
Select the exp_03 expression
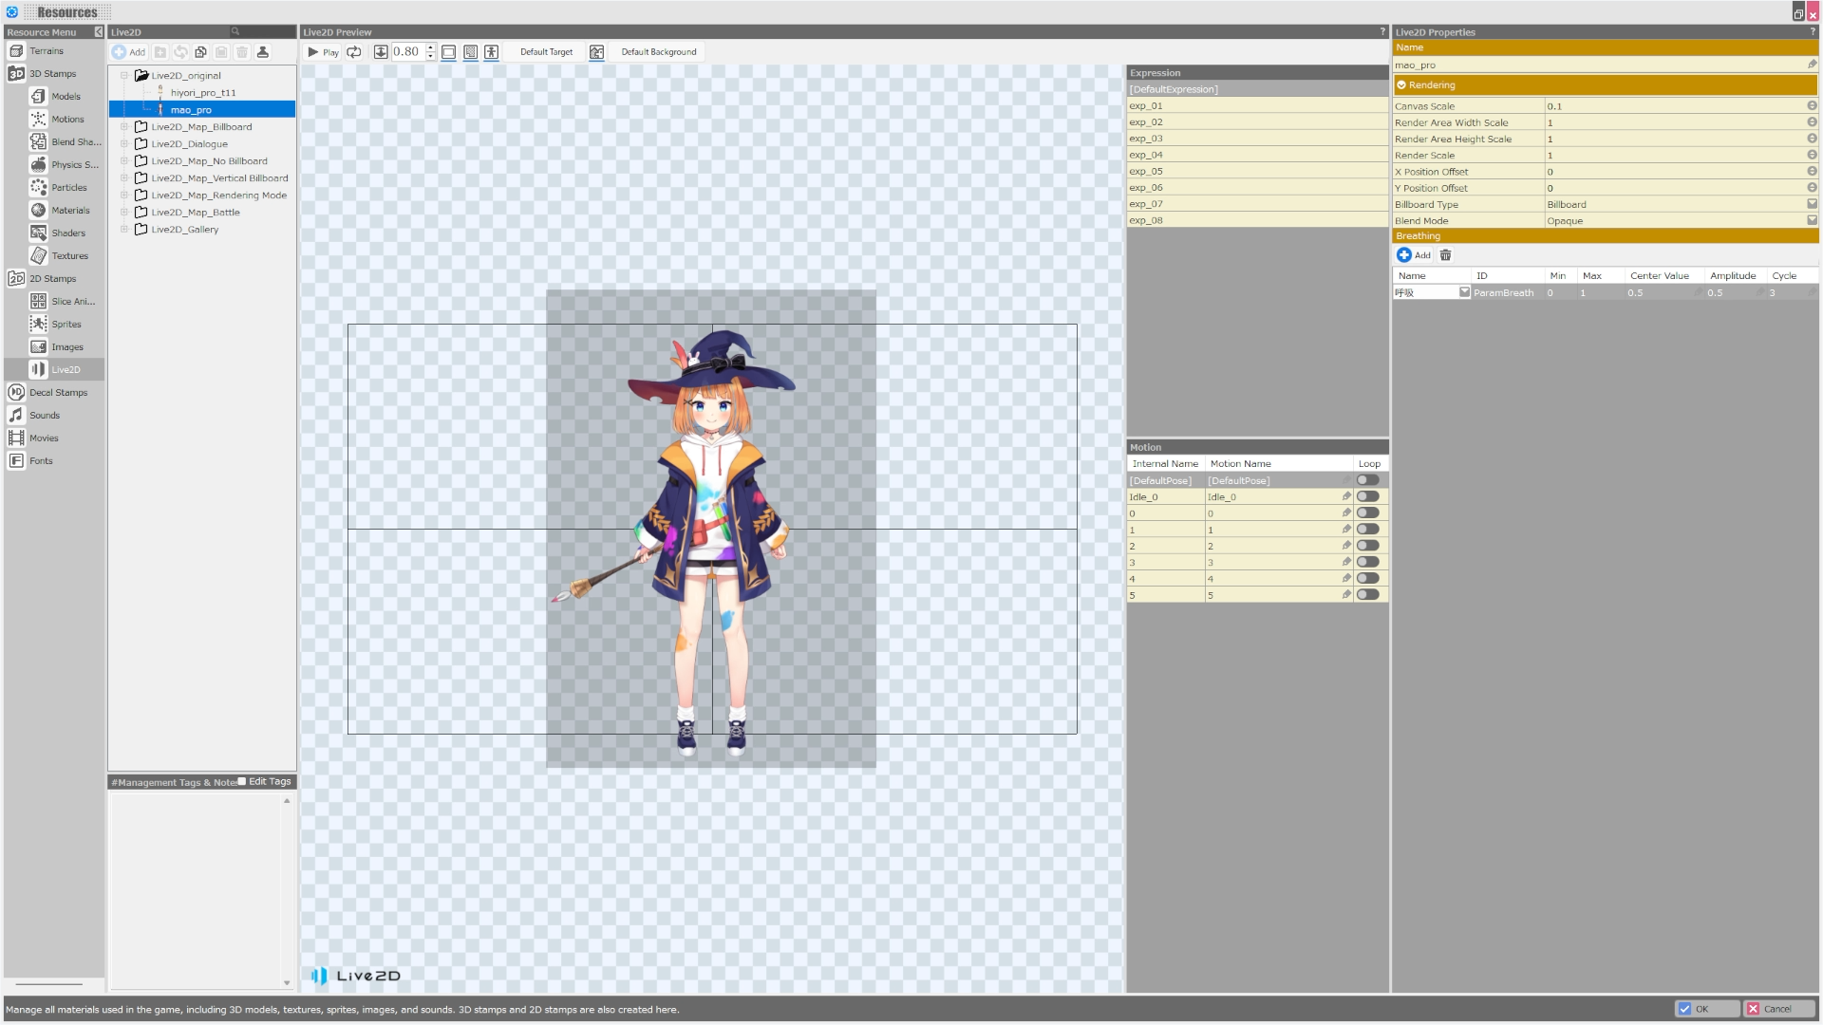(x=1257, y=139)
